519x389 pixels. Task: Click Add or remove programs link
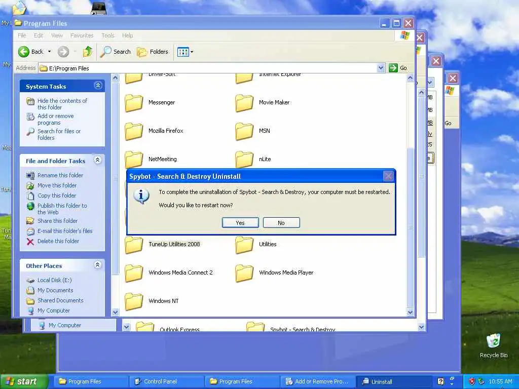[56, 120]
